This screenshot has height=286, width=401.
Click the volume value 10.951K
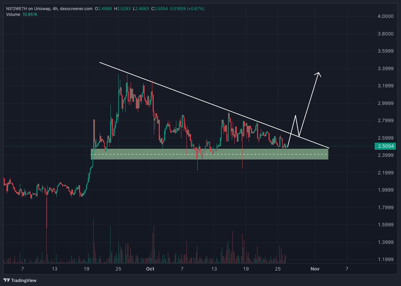tap(30, 14)
